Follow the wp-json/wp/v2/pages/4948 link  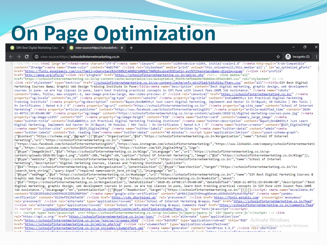pyautogui.click(x=81, y=220)
